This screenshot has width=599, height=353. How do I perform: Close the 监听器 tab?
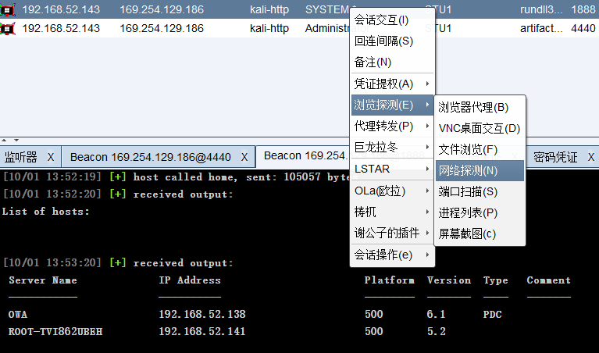click(51, 157)
